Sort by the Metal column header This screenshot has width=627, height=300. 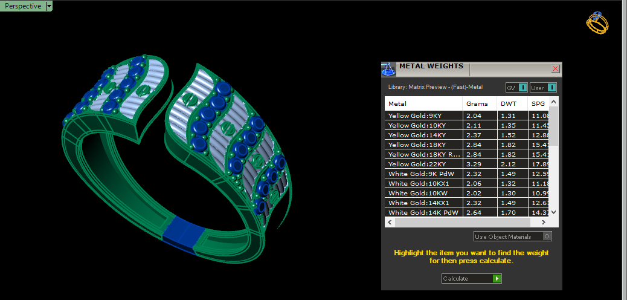pyautogui.click(x=423, y=103)
